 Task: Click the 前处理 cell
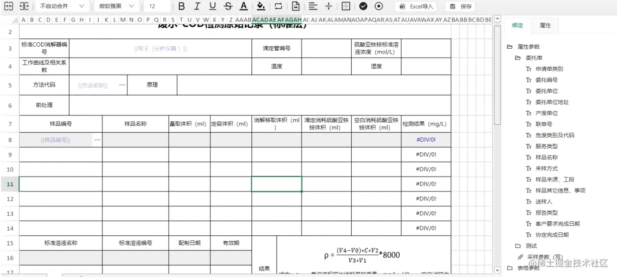coord(44,105)
